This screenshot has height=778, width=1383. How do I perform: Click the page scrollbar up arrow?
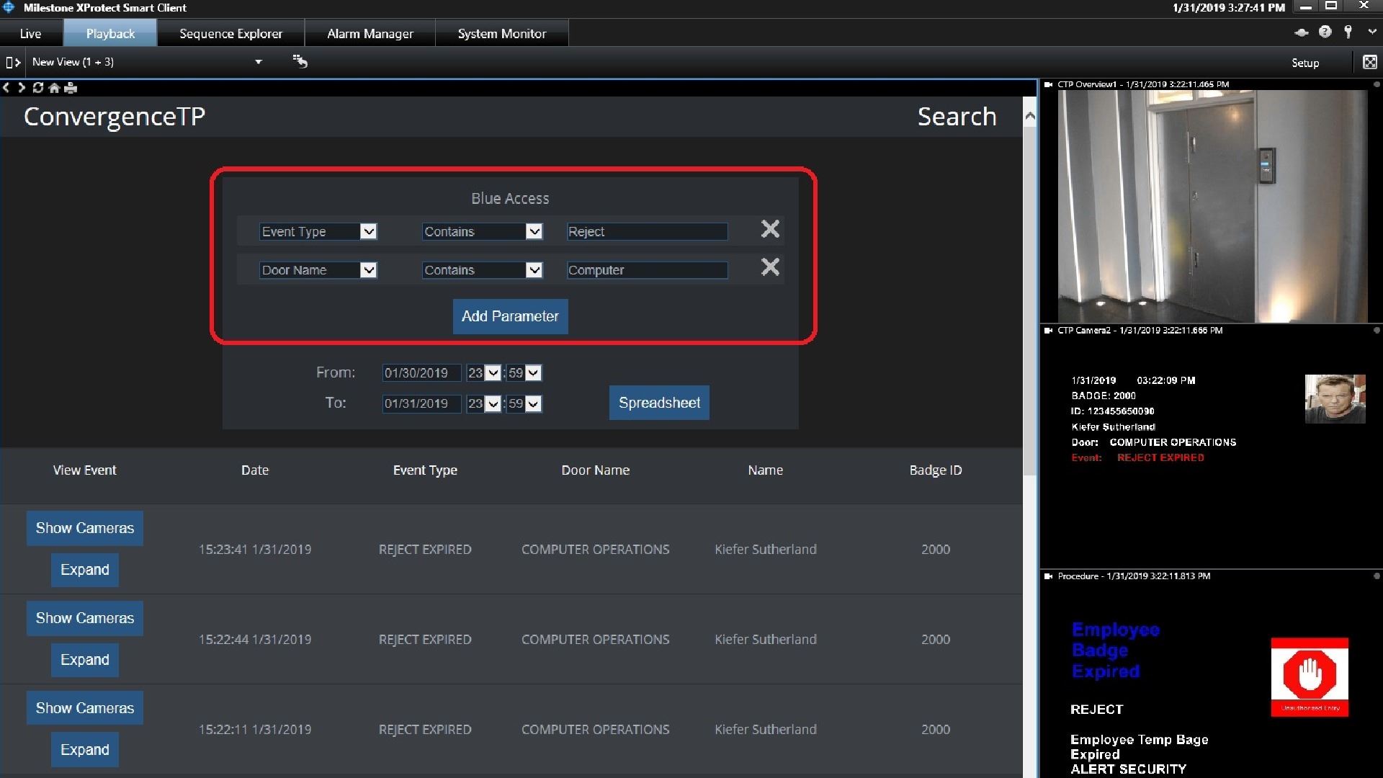1030,116
